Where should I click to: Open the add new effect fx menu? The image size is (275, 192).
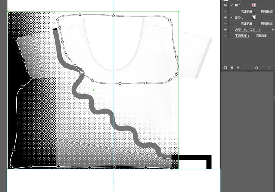pyautogui.click(x=238, y=68)
